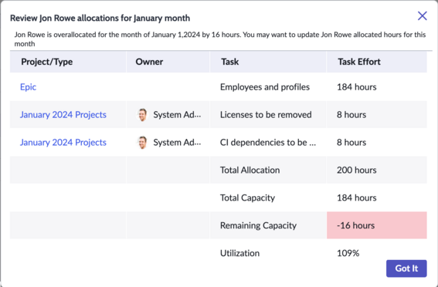Open January 2024 Projects link for CI dependencies row

(x=63, y=142)
